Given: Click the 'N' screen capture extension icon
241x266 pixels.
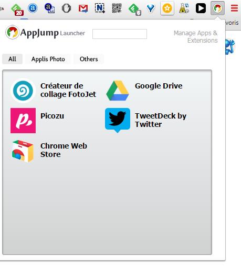Looking at the screenshot, I should pyautogui.click(x=100, y=8).
